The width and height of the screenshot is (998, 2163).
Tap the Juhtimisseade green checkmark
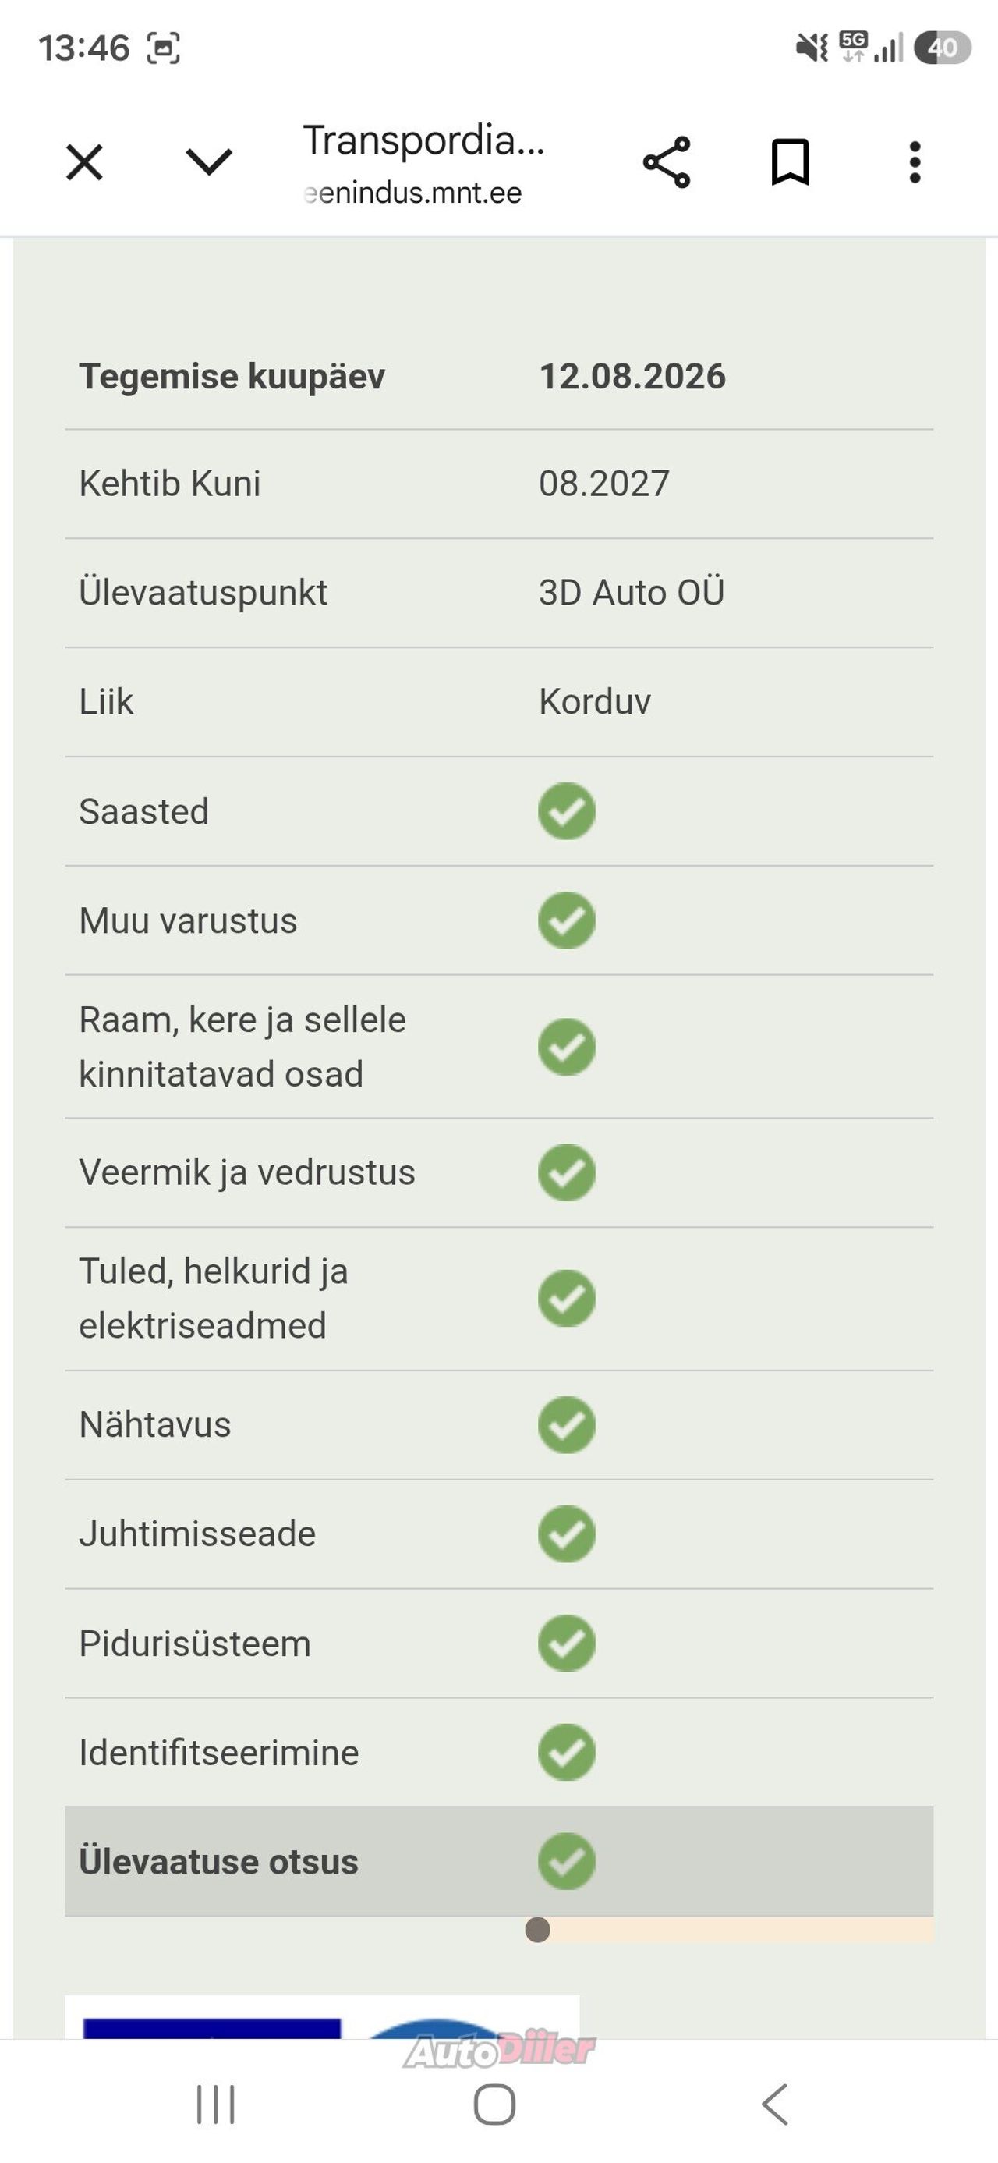(x=567, y=1534)
